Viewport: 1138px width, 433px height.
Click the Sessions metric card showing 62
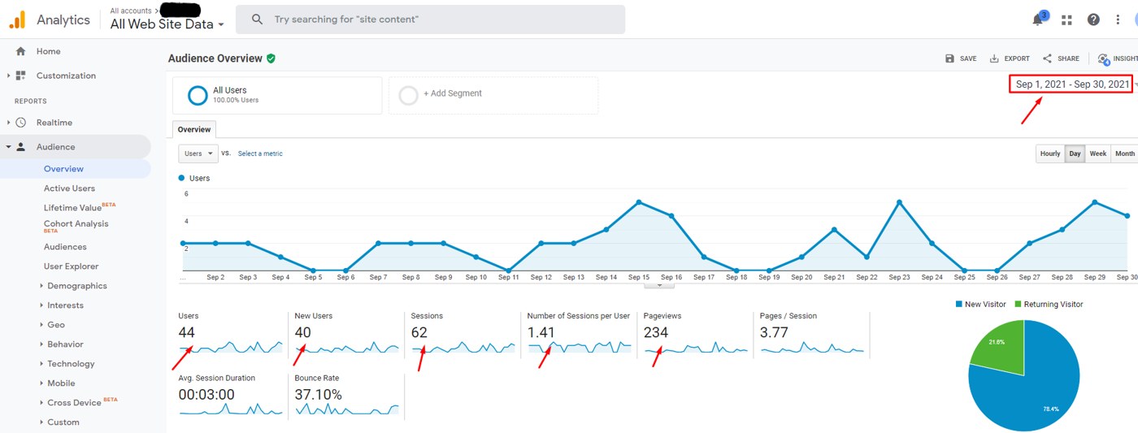tap(463, 333)
